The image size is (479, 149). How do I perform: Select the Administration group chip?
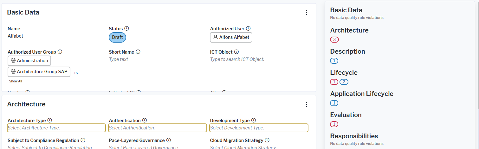pyautogui.click(x=29, y=61)
